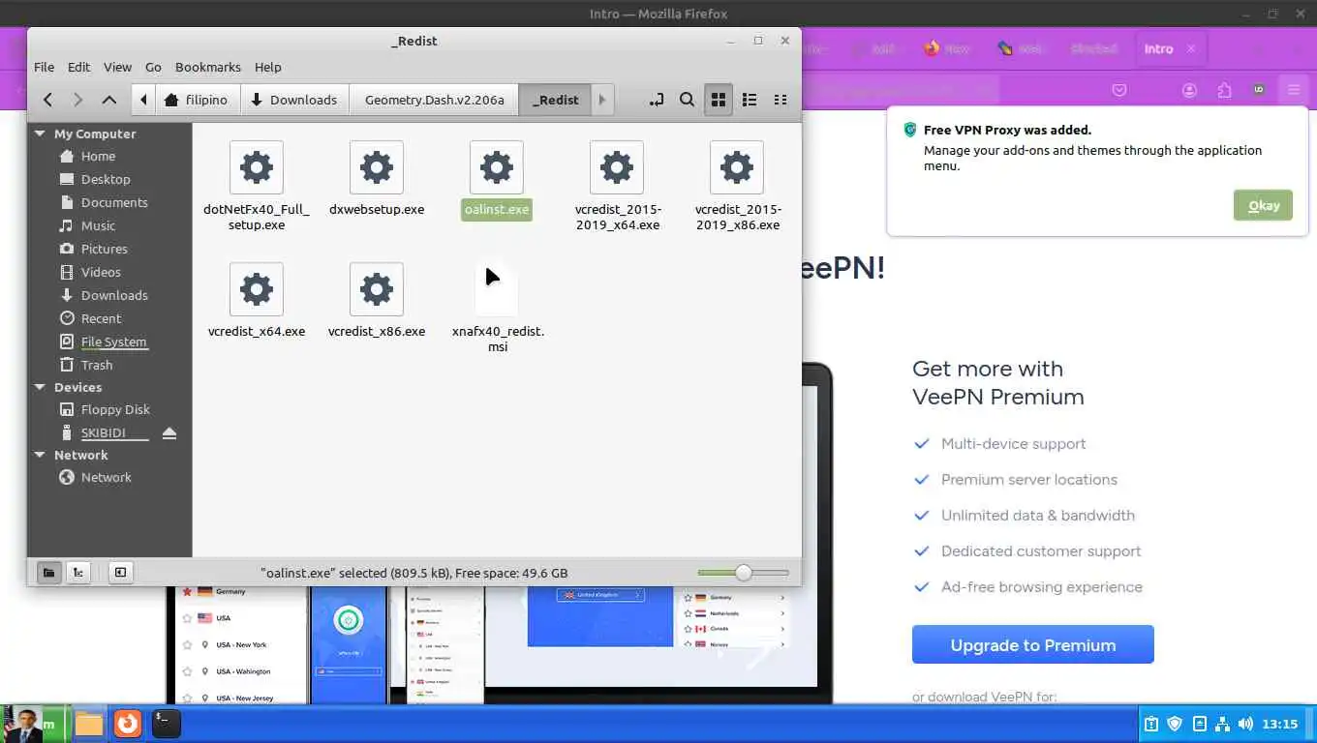Screen dimensions: 1317x743
Task: Open Home in the sidebar
Action: click(x=98, y=156)
